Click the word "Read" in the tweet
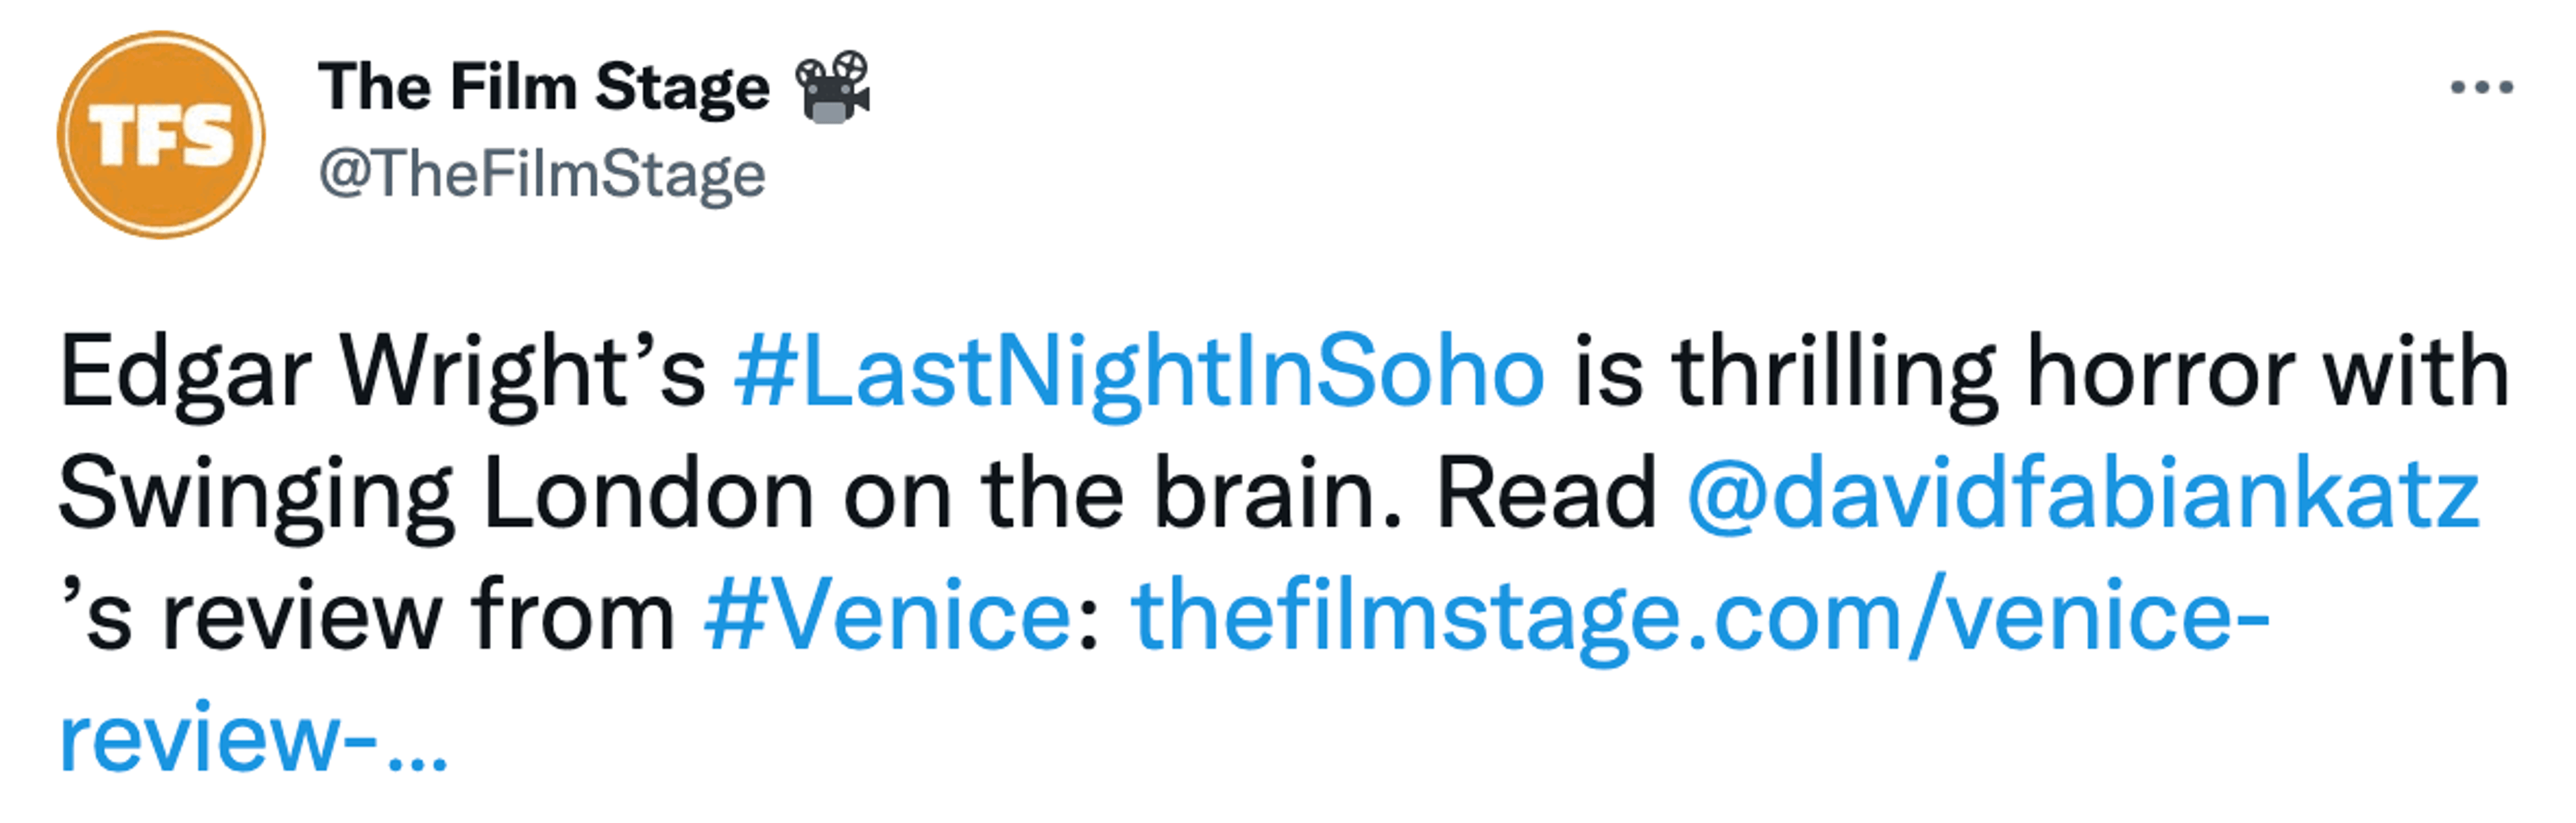Image resolution: width=2576 pixels, height=823 pixels. [1546, 495]
